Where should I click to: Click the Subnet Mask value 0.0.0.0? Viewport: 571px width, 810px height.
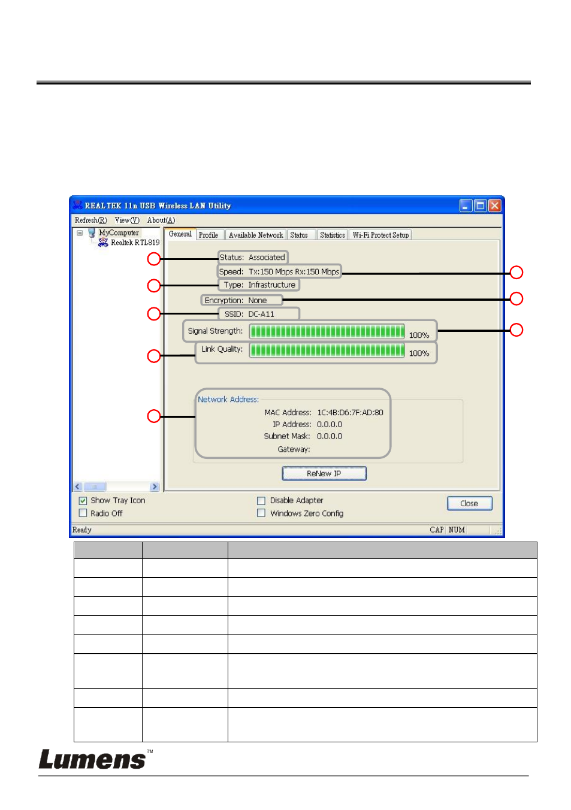[330, 436]
